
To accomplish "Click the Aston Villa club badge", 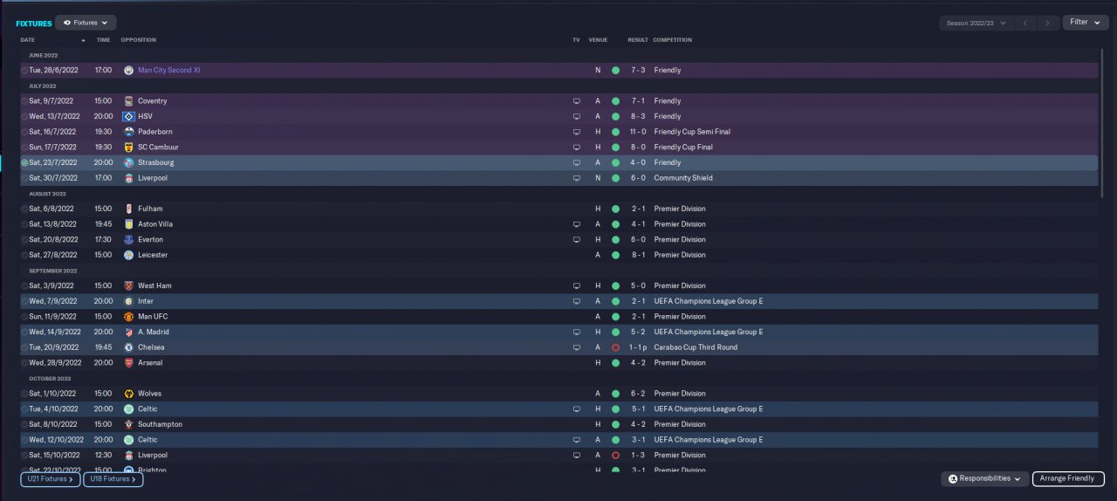I will [128, 224].
